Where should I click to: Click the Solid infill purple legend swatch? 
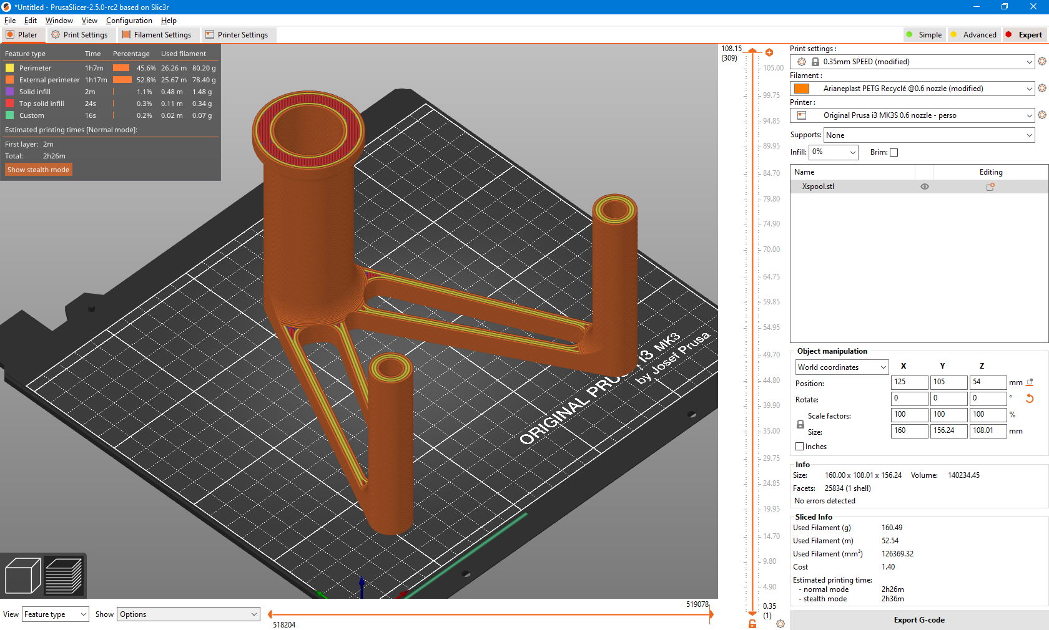pyautogui.click(x=10, y=92)
